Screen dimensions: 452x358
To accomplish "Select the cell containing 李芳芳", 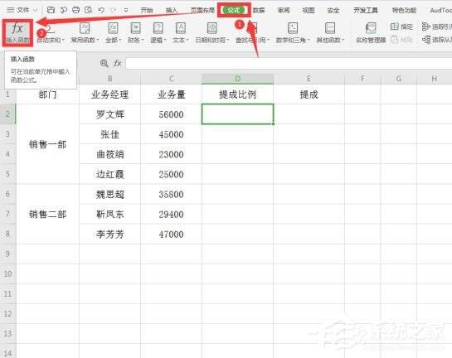I will [109, 234].
